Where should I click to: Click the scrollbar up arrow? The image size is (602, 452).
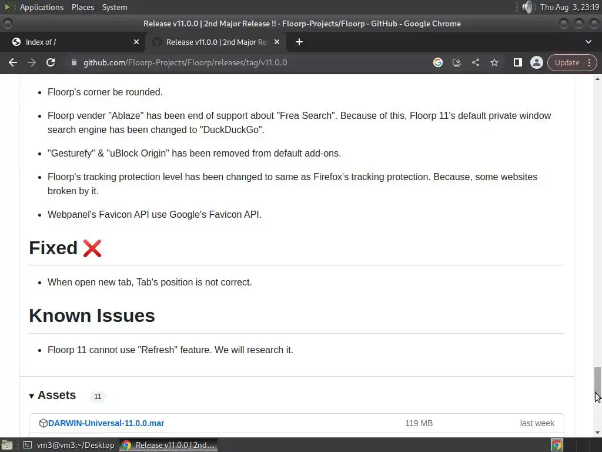[x=597, y=79]
